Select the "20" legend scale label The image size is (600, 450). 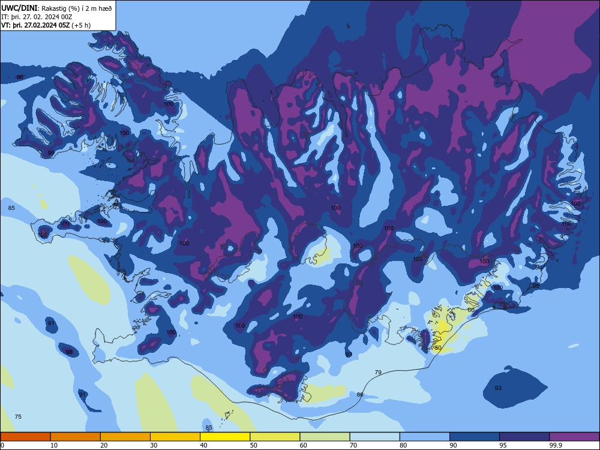coord(104,445)
